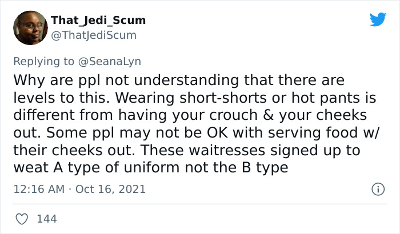The width and height of the screenshot is (400, 234).
Task: Click the @ThatJediScum handle
Action: coord(93,35)
